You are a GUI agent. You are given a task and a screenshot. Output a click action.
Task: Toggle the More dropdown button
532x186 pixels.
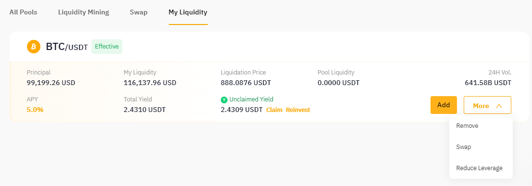[487, 105]
